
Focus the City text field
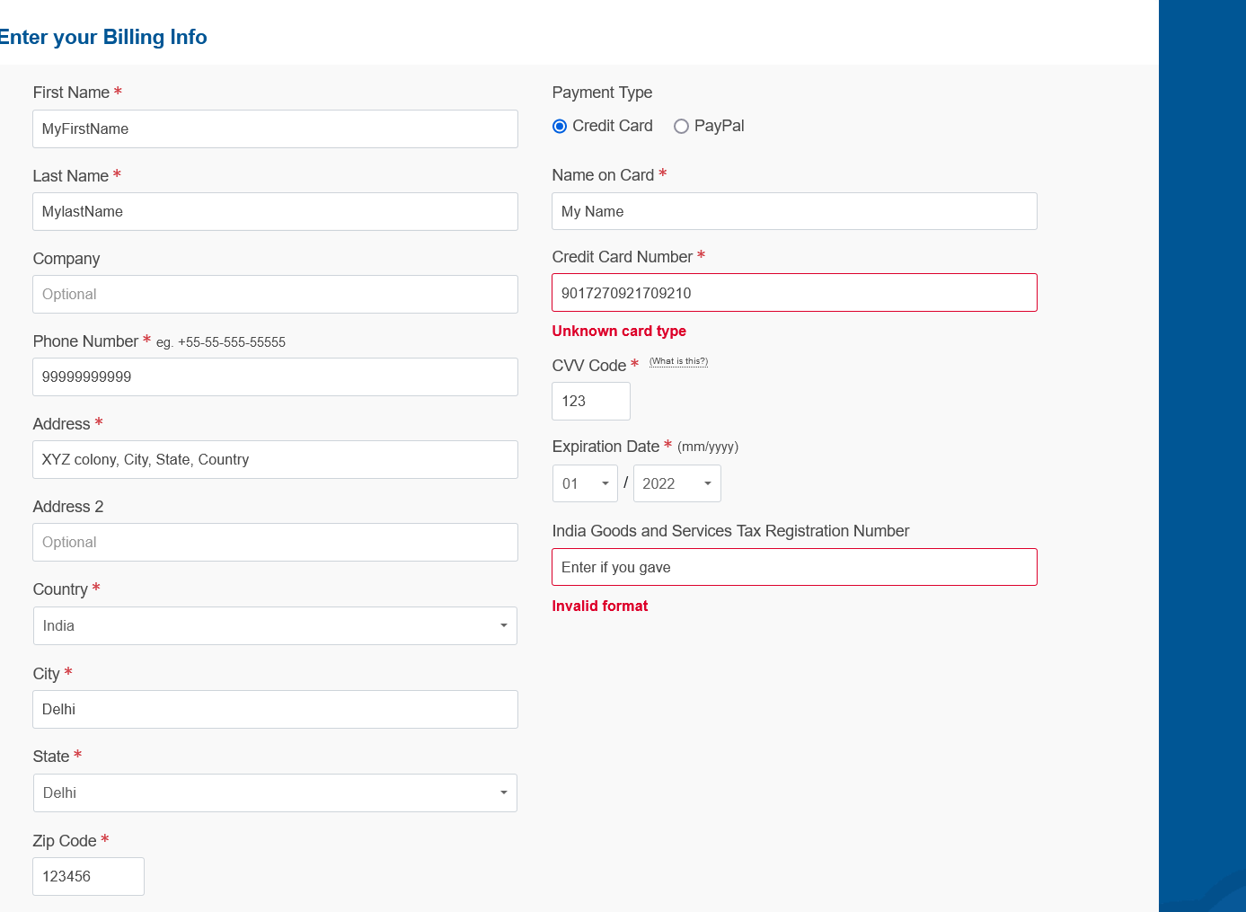[x=275, y=709]
